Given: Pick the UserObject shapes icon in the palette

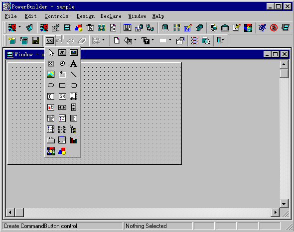Looking at the screenshot, I should (62, 151).
